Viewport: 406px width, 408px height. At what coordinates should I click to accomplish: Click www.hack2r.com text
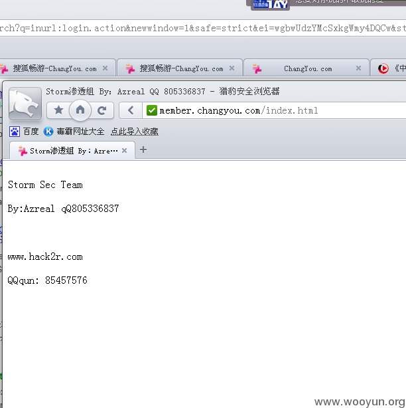click(45, 256)
